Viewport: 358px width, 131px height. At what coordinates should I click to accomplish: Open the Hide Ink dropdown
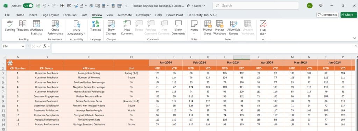click(x=263, y=27)
